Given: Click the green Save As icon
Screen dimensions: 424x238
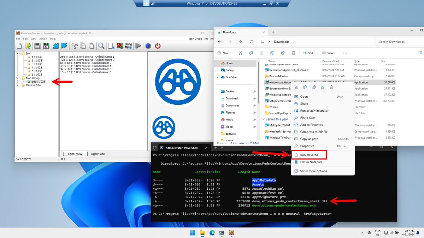Looking at the screenshot, I should pos(46,46).
